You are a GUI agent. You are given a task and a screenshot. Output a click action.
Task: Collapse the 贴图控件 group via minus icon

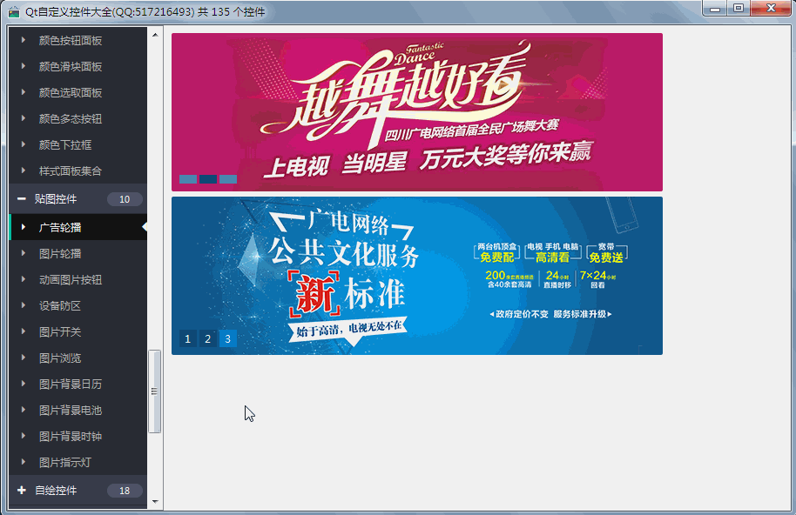tap(21, 199)
